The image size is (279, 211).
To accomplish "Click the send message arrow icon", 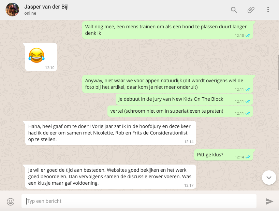I will point(269,201).
